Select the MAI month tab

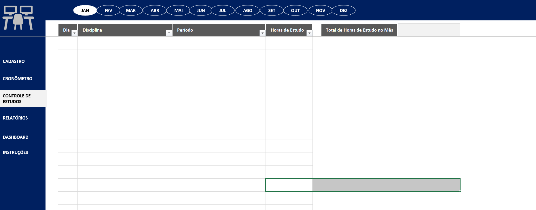tap(179, 10)
